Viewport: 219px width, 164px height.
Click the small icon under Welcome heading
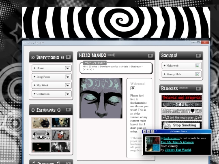[133, 88]
